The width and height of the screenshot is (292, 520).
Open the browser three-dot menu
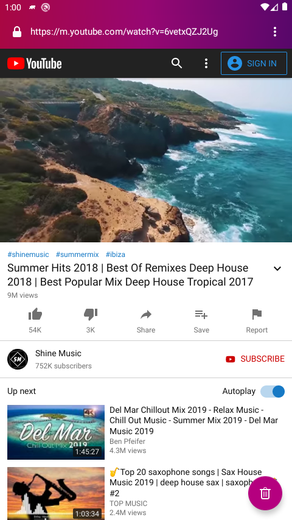(x=275, y=32)
